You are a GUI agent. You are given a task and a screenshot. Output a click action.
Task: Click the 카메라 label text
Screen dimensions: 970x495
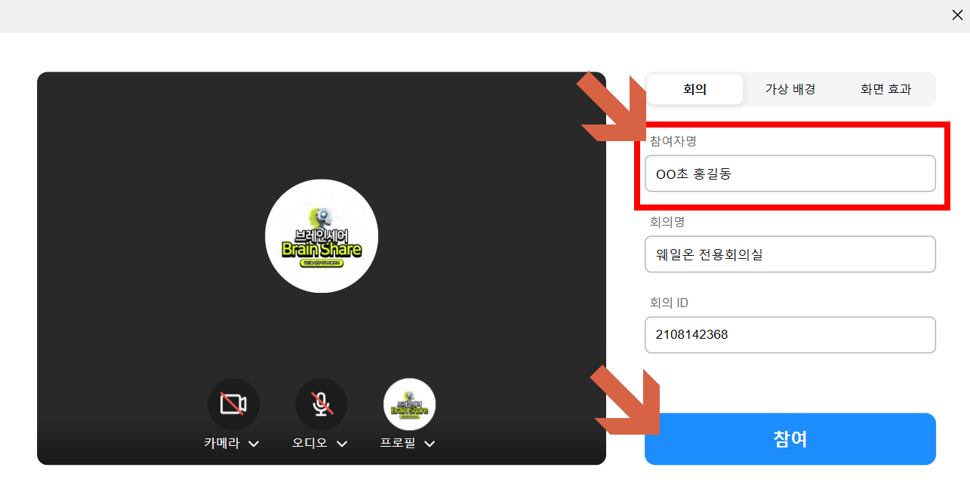click(x=221, y=444)
